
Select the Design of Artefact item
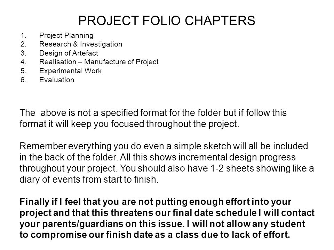tap(69, 53)
